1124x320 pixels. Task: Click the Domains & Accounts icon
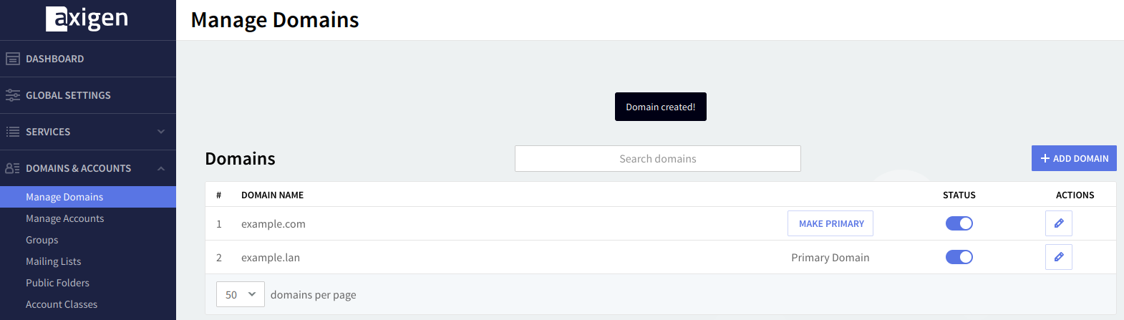(13, 168)
